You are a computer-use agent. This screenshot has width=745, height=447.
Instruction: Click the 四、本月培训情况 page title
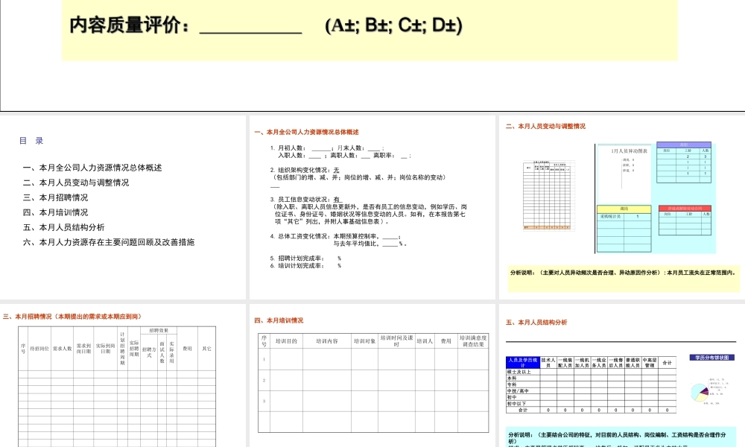pyautogui.click(x=279, y=320)
